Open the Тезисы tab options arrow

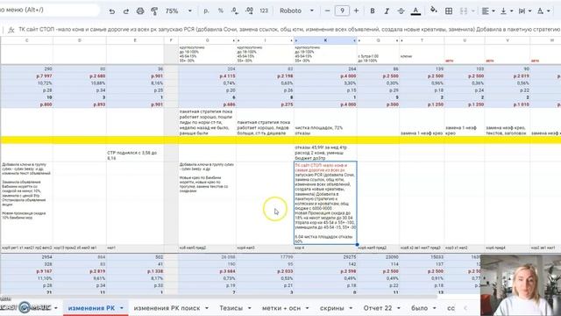click(x=249, y=308)
